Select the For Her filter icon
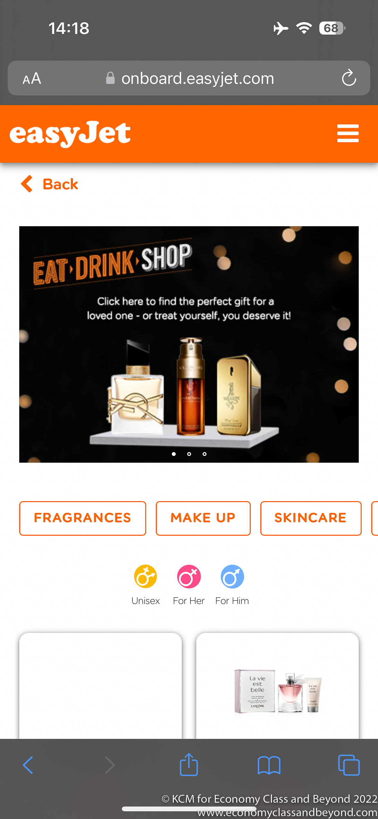This screenshot has width=378, height=819. coord(189,576)
